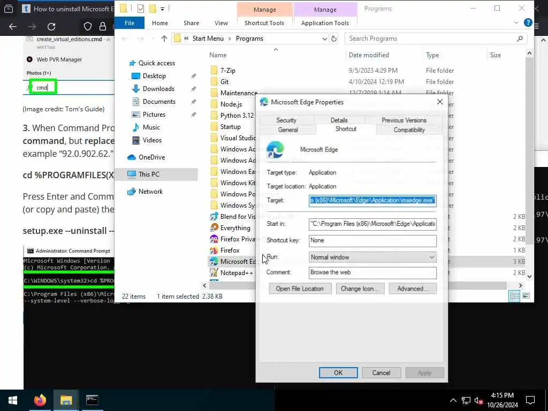Click the Network icon in sidebar

[132, 192]
